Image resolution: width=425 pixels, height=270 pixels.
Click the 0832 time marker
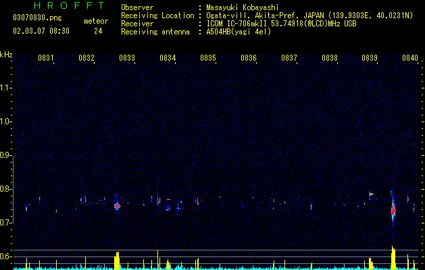pos(86,58)
